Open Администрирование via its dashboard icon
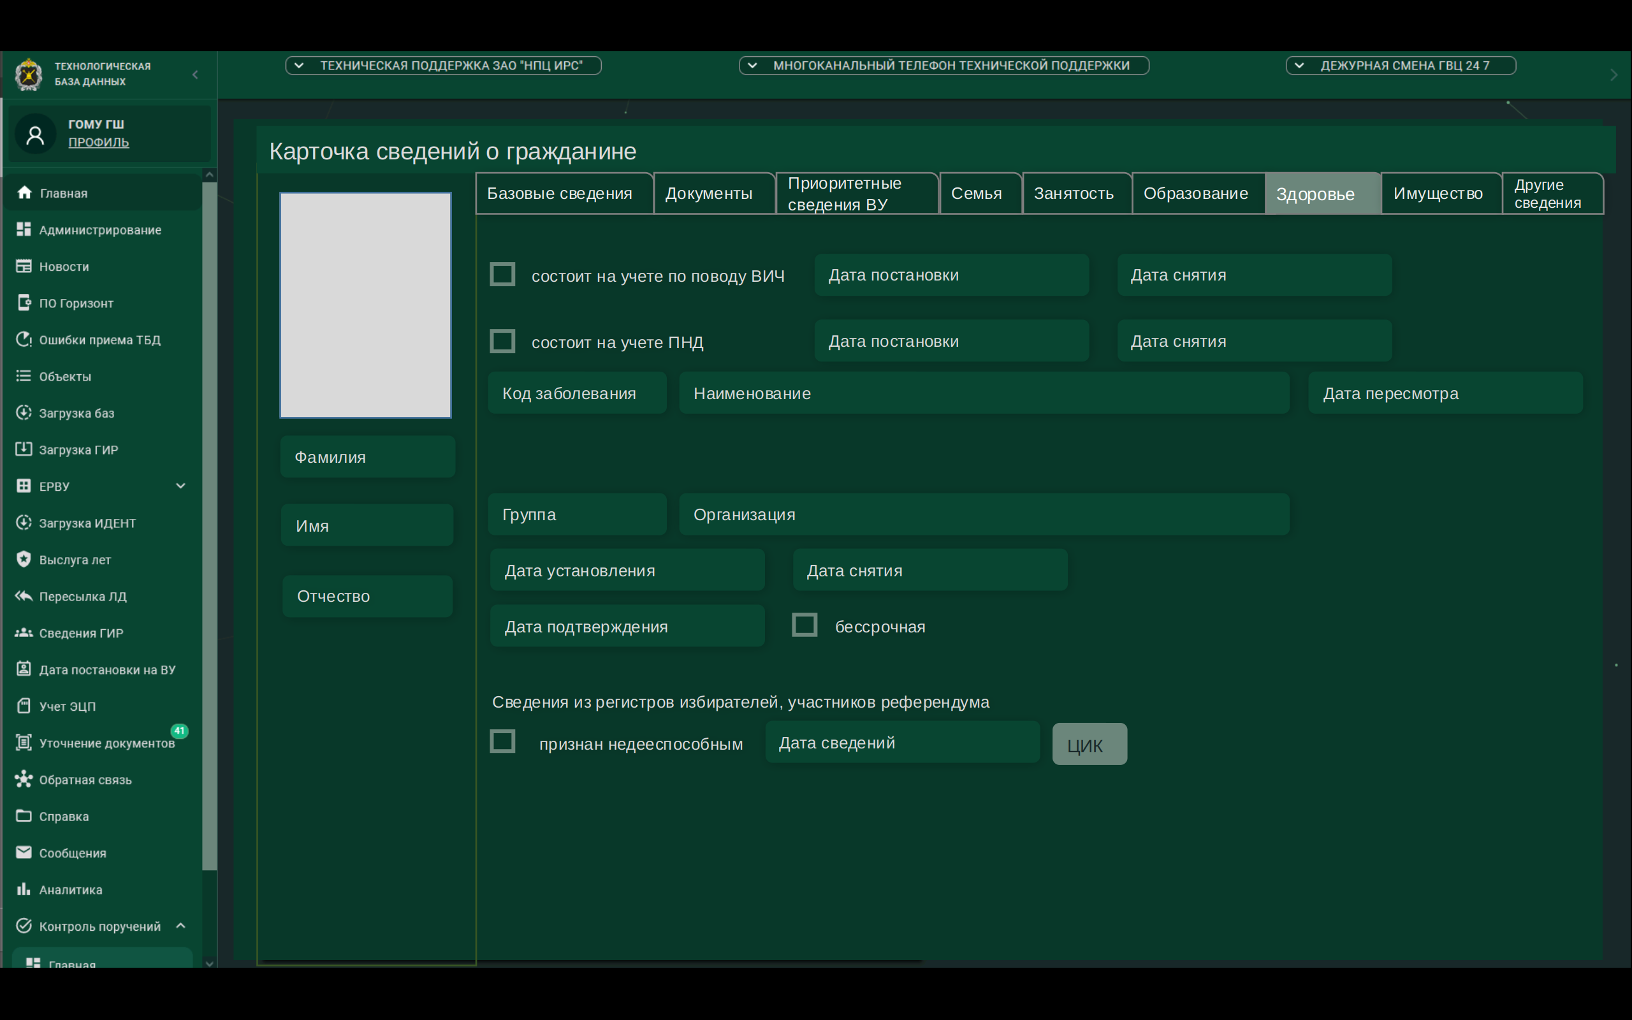Viewport: 1632px width, 1020px height. pos(24,229)
